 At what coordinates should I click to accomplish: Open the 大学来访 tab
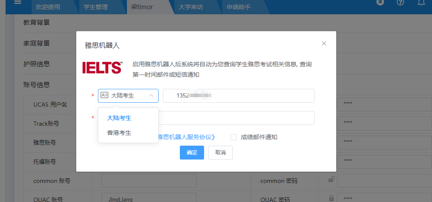point(191,7)
